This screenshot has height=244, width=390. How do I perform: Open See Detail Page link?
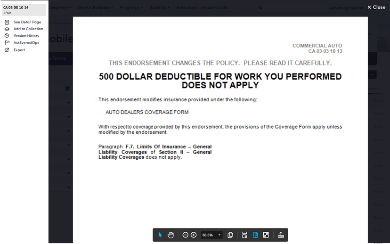27,22
